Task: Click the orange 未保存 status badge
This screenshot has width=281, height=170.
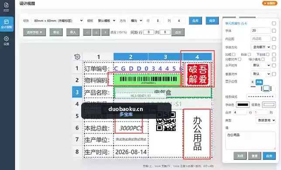Action: (x=270, y=3)
